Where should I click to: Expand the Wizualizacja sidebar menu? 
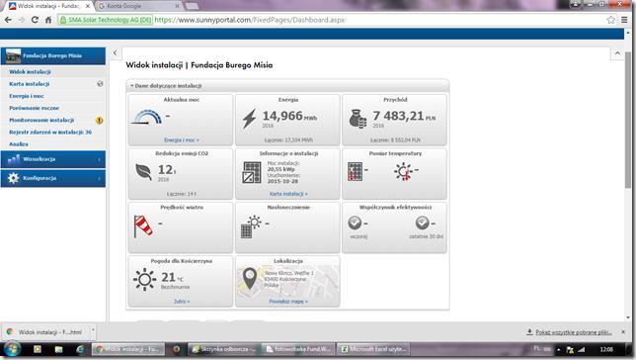pyautogui.click(x=53, y=159)
